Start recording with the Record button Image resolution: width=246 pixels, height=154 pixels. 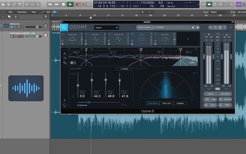pyautogui.click(x=77, y=4)
